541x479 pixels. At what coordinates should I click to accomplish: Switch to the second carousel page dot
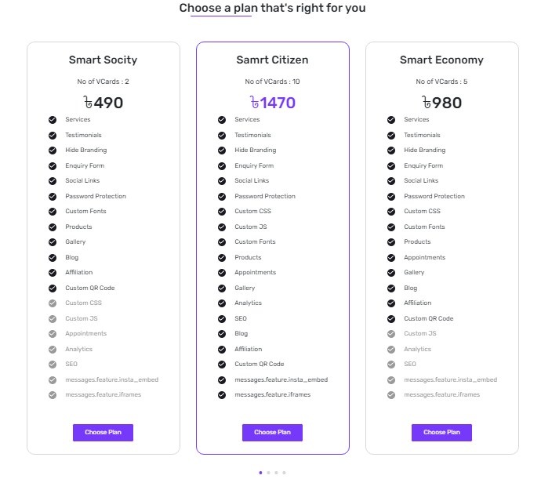(268, 473)
